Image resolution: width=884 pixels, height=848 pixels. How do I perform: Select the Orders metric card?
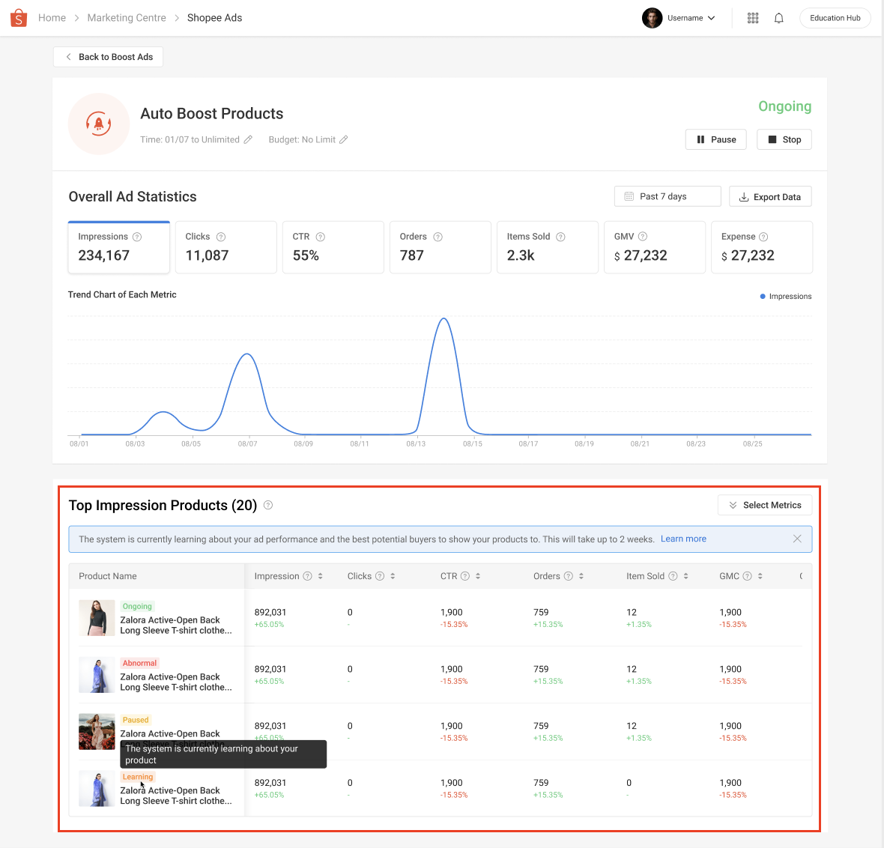[441, 247]
